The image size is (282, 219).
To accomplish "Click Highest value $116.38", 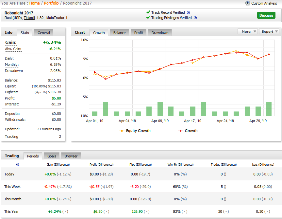I will click(x=55, y=92).
